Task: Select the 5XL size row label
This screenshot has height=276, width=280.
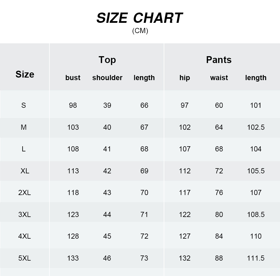Action: [x=25, y=258]
